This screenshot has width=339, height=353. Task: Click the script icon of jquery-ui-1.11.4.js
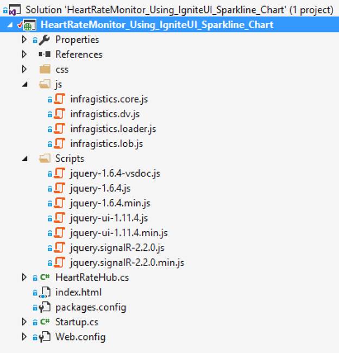pos(59,218)
